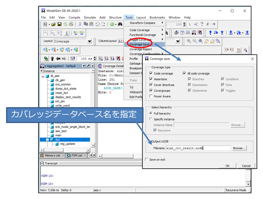263x199 pixels.
Task: Click the Instance tree vertical scrollbar down arrow
Action: [x=93, y=145]
